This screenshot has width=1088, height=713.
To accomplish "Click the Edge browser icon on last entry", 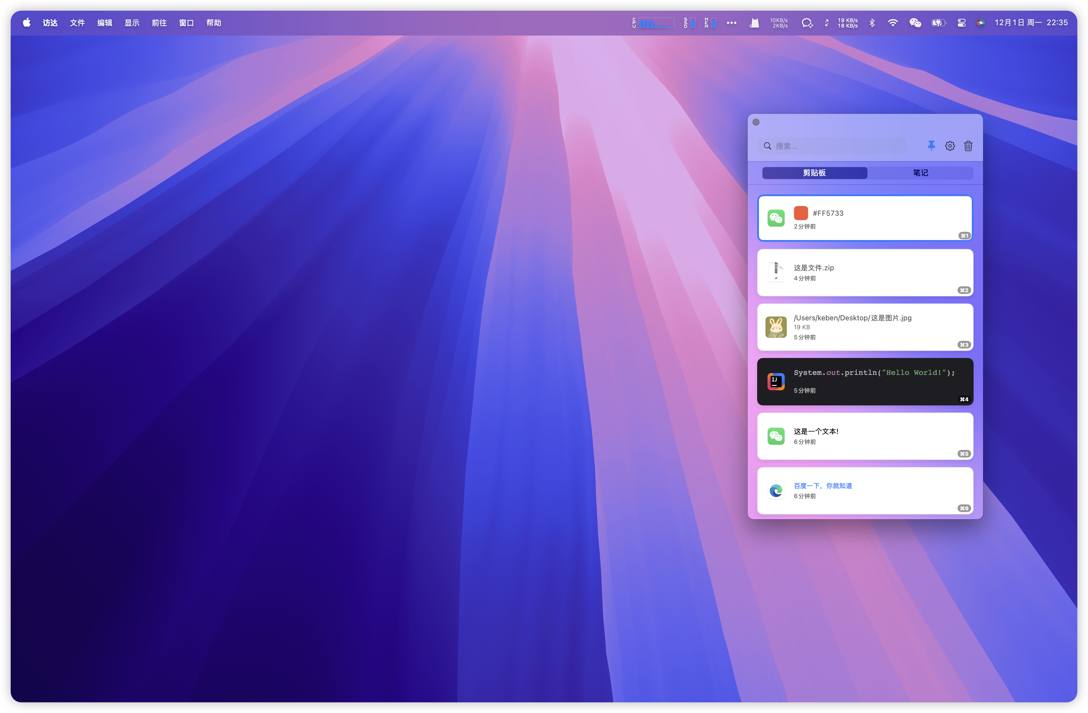I will [x=776, y=491].
